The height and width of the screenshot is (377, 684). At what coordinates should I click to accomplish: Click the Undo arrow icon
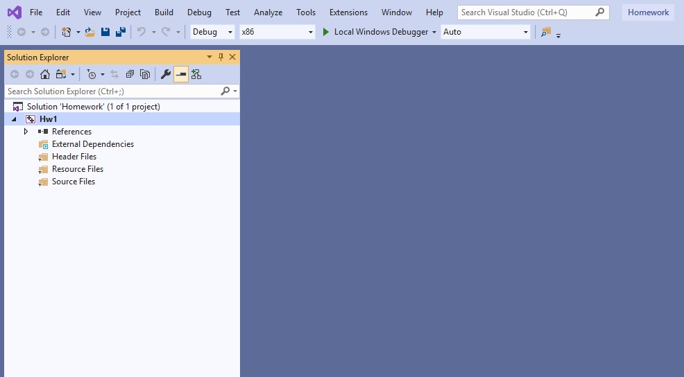point(142,32)
